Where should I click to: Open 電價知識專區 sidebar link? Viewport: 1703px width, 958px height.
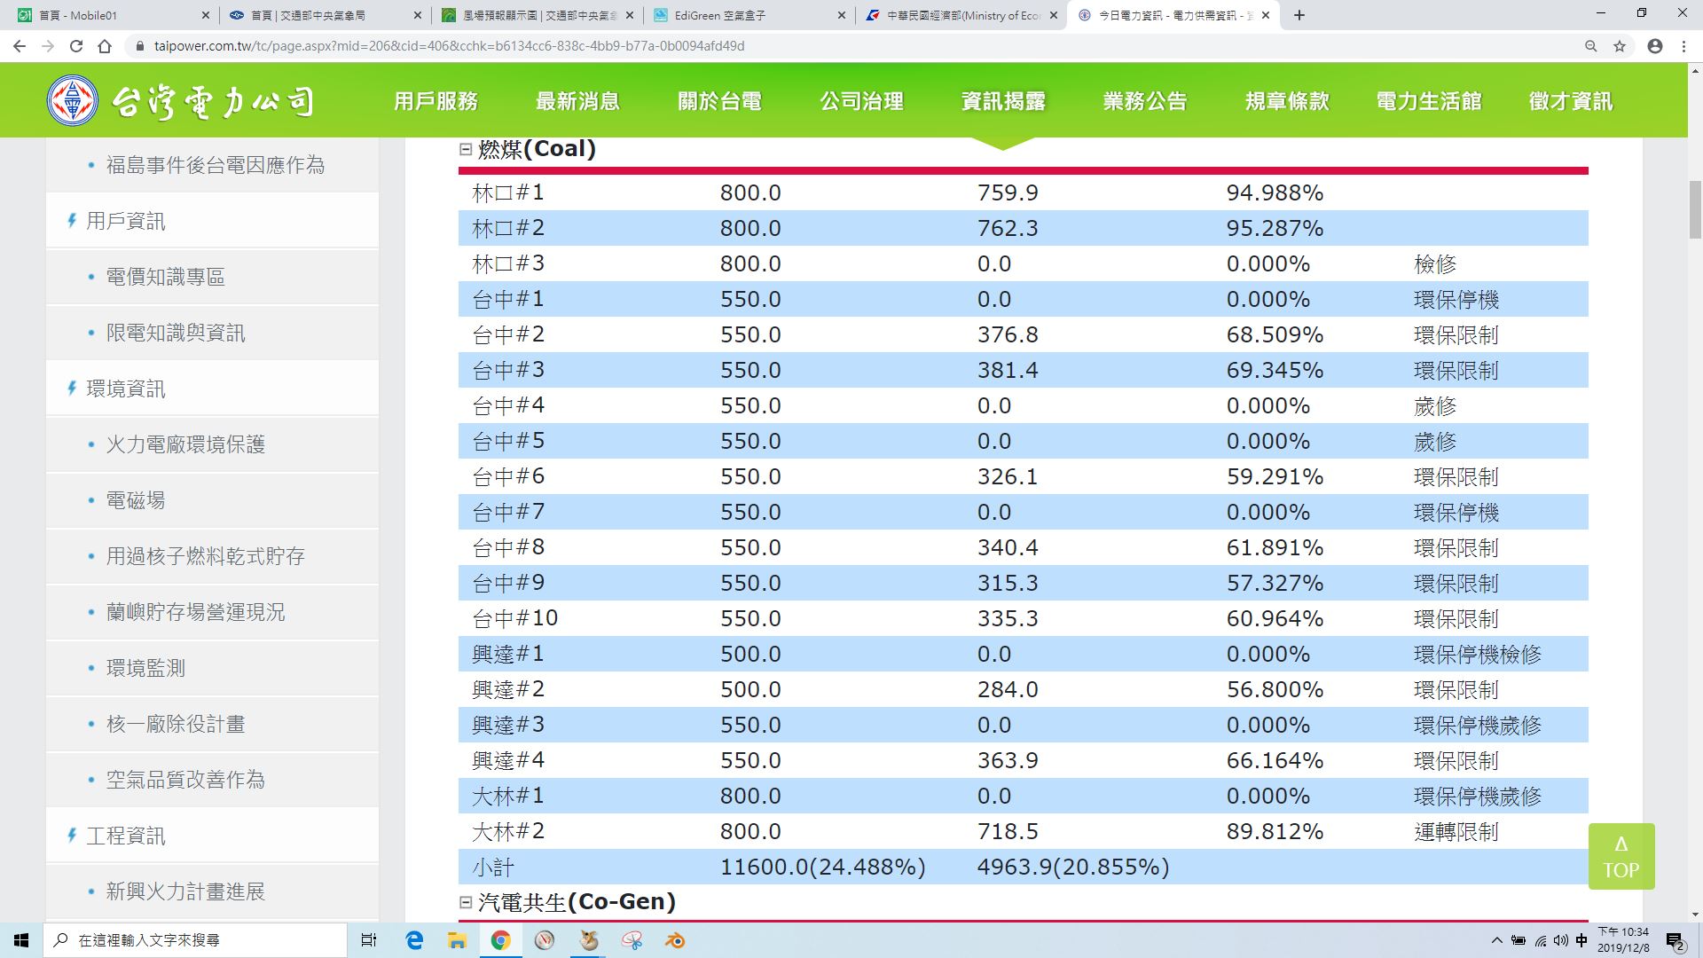pos(165,277)
